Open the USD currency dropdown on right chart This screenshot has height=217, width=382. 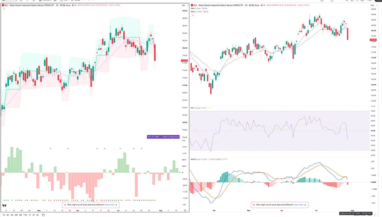point(373,5)
